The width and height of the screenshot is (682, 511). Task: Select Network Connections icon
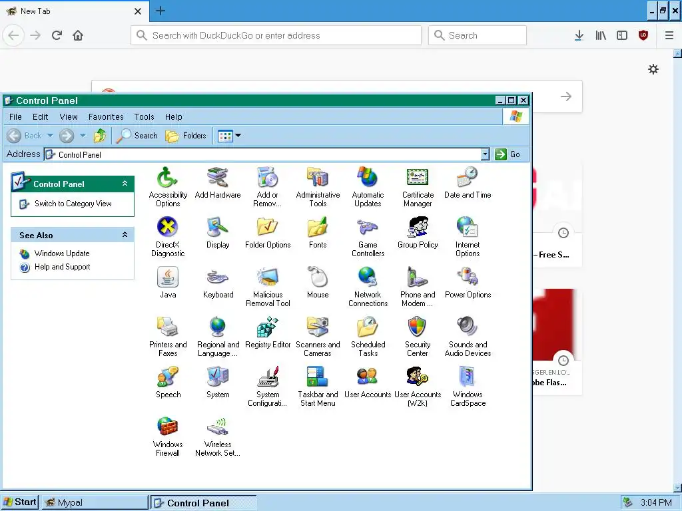point(368,277)
